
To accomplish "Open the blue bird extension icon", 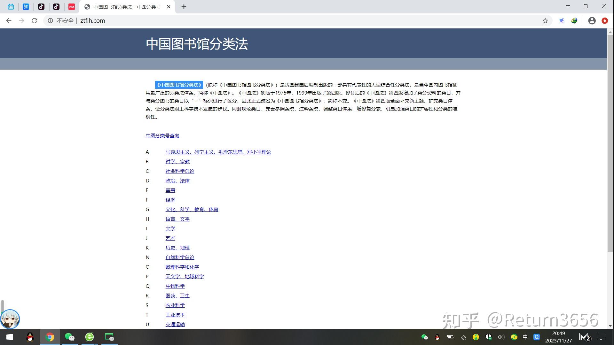I will [x=561, y=20].
